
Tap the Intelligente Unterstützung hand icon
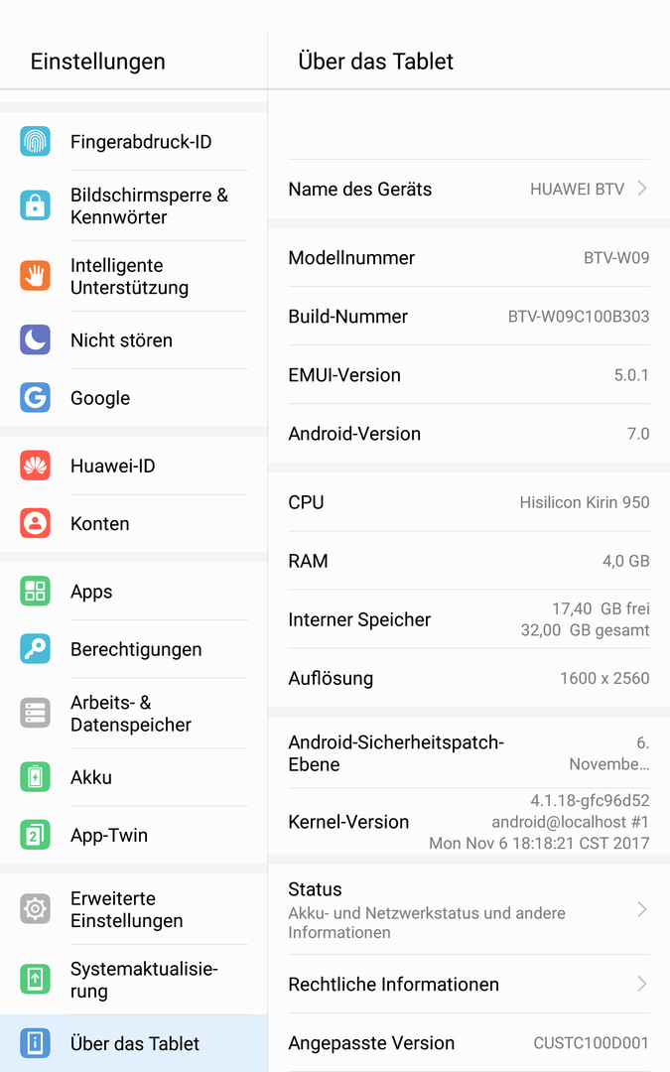click(x=35, y=276)
